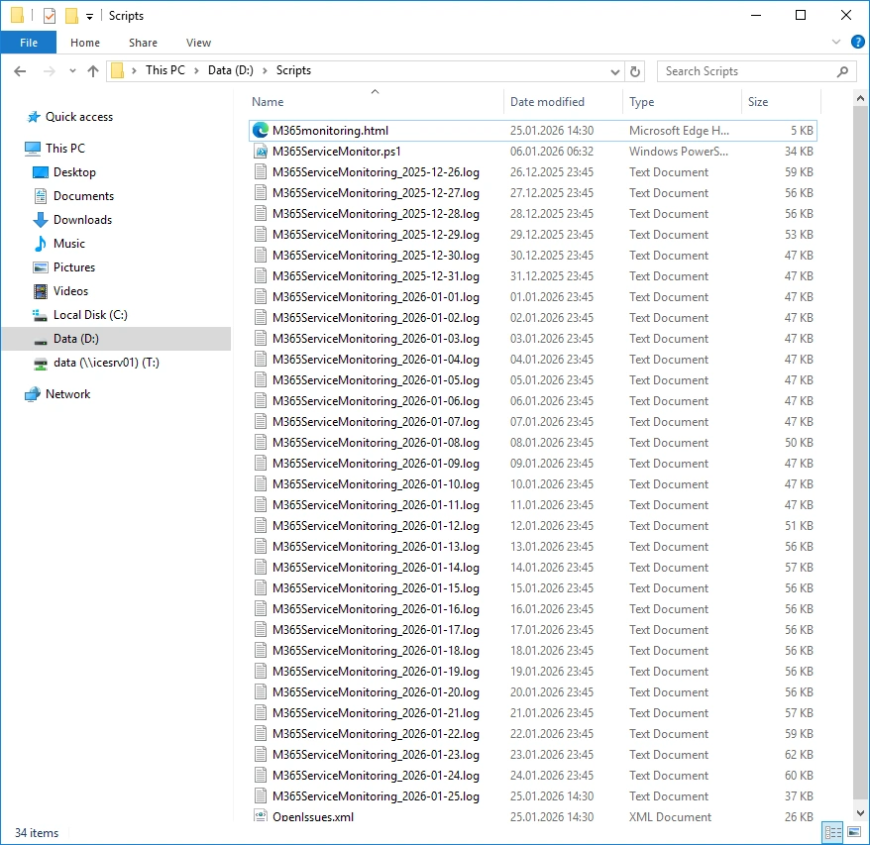The image size is (870, 845).
Task: Open Customize Quick Access Toolbar dropdown
Action: pyautogui.click(x=89, y=16)
